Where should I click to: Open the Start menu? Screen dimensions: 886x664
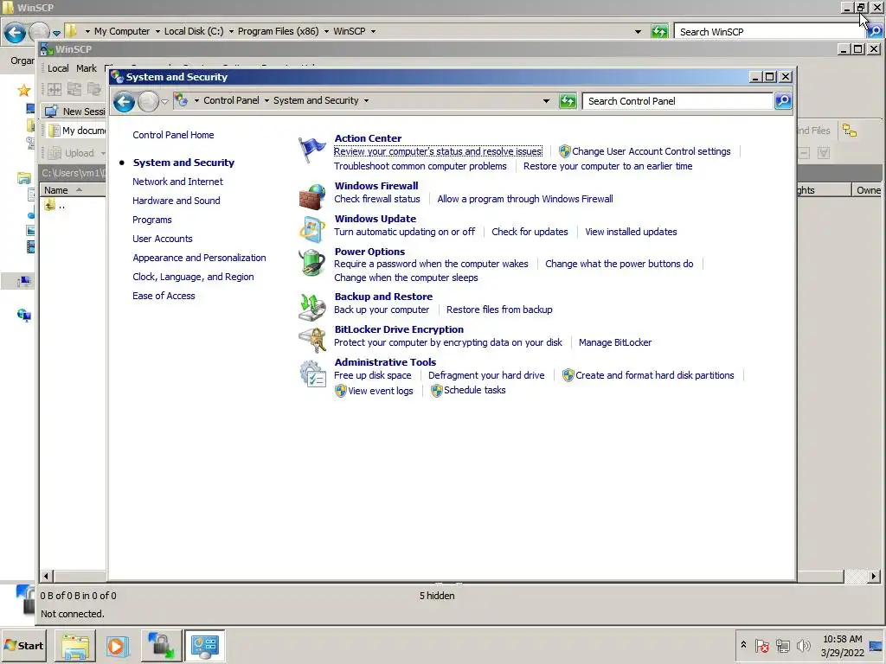click(23, 646)
